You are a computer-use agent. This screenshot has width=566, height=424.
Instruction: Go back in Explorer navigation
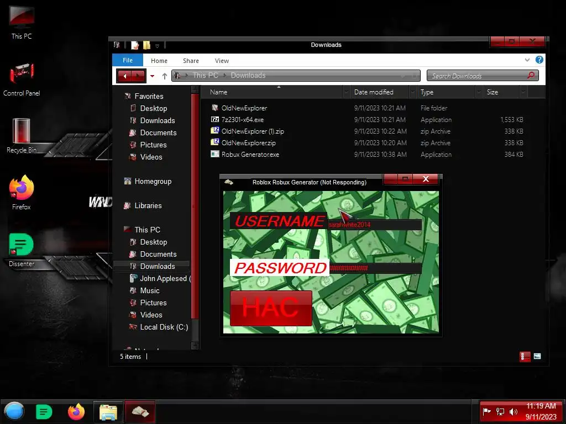[x=125, y=76]
